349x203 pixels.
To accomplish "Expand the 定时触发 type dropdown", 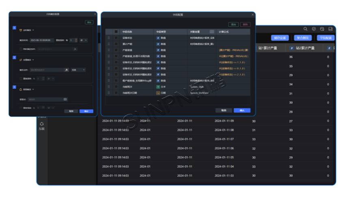I will [33, 30].
